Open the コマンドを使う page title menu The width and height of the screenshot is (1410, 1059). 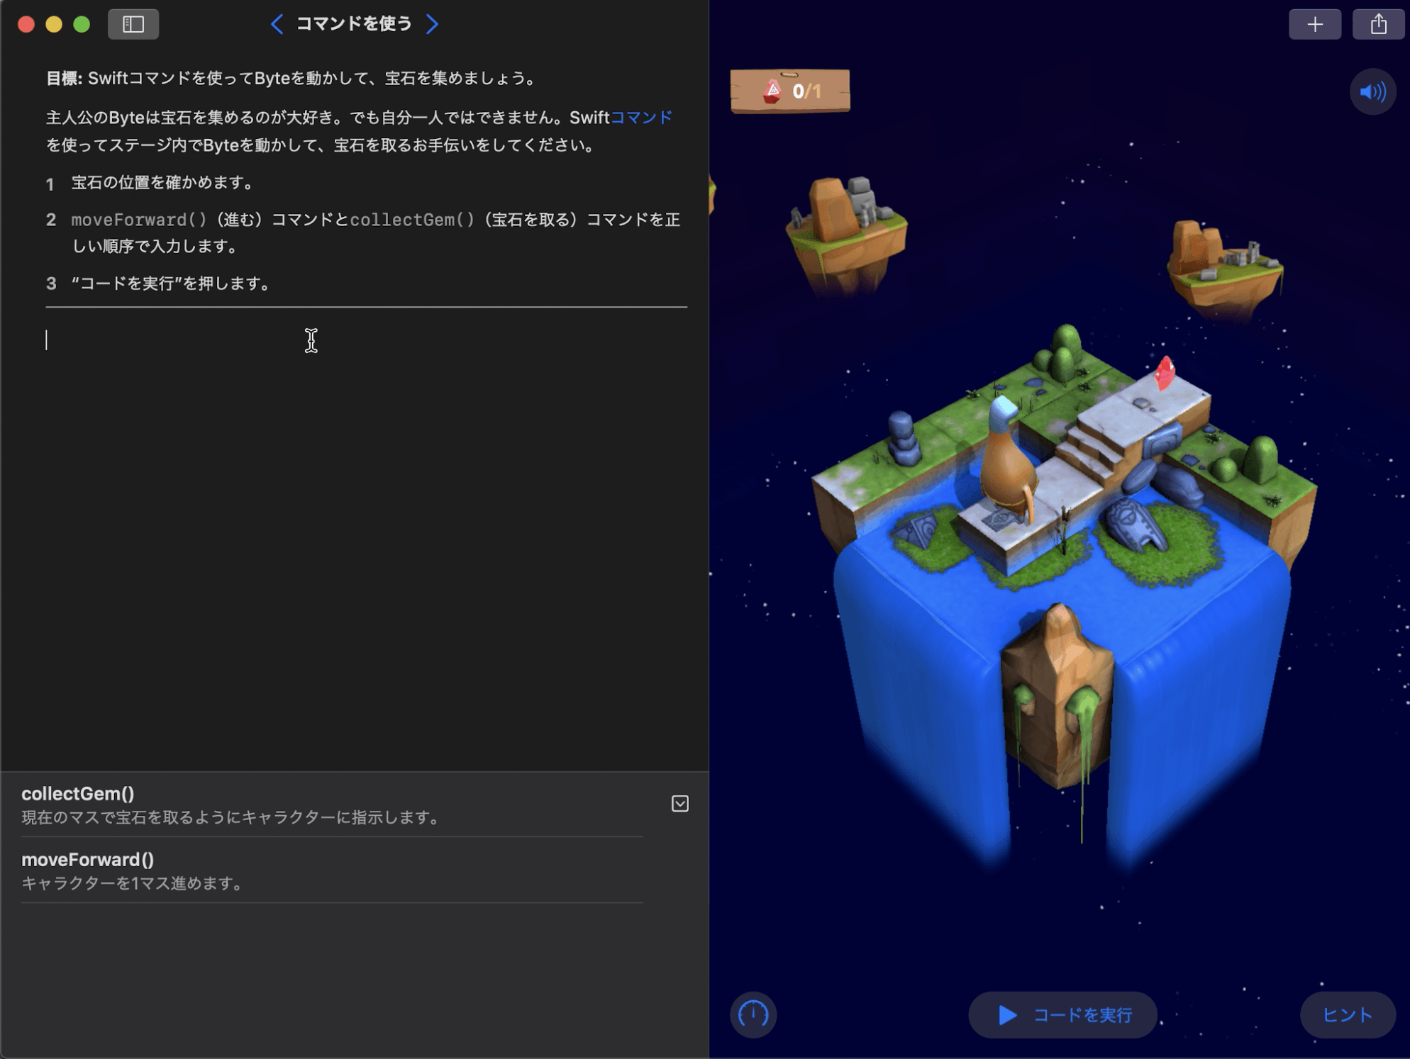coord(354,24)
